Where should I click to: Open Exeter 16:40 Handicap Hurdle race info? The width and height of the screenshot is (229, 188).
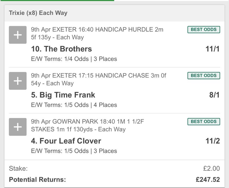[x=97, y=33]
